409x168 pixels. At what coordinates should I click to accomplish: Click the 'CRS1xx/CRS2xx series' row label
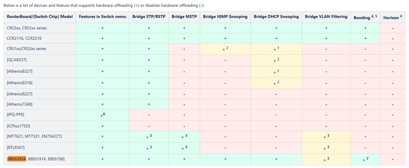point(27,49)
